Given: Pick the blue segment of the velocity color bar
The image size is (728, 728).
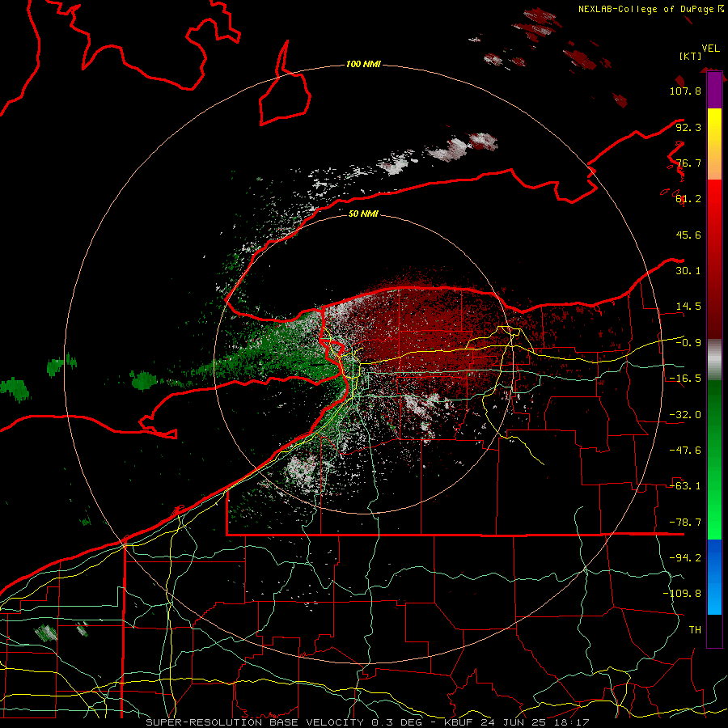Looking at the screenshot, I should coord(714,577).
